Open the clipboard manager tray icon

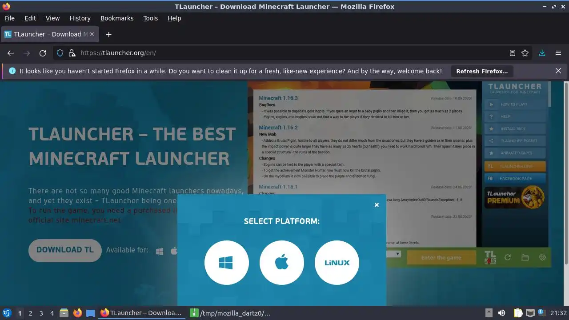[518, 313]
